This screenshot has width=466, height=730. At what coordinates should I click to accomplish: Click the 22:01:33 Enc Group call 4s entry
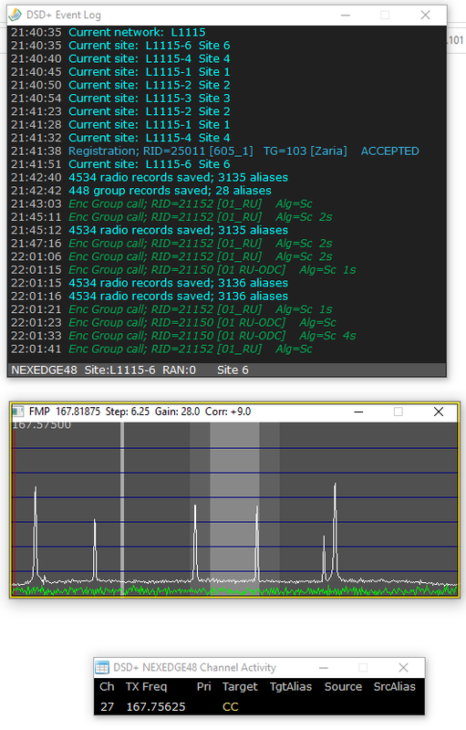183,336
